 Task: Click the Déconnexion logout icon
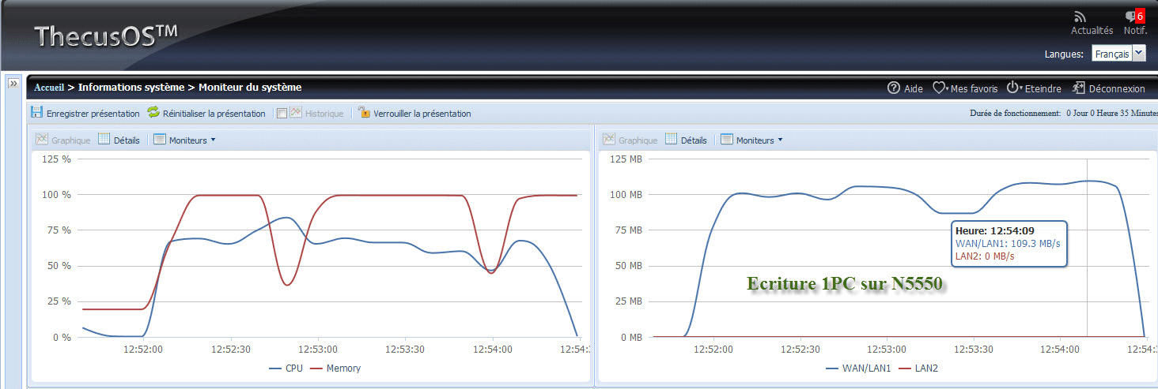pos(1078,88)
